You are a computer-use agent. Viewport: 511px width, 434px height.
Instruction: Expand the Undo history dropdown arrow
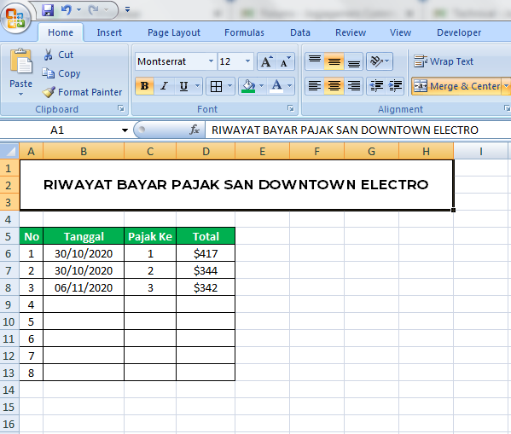pyautogui.click(x=78, y=10)
